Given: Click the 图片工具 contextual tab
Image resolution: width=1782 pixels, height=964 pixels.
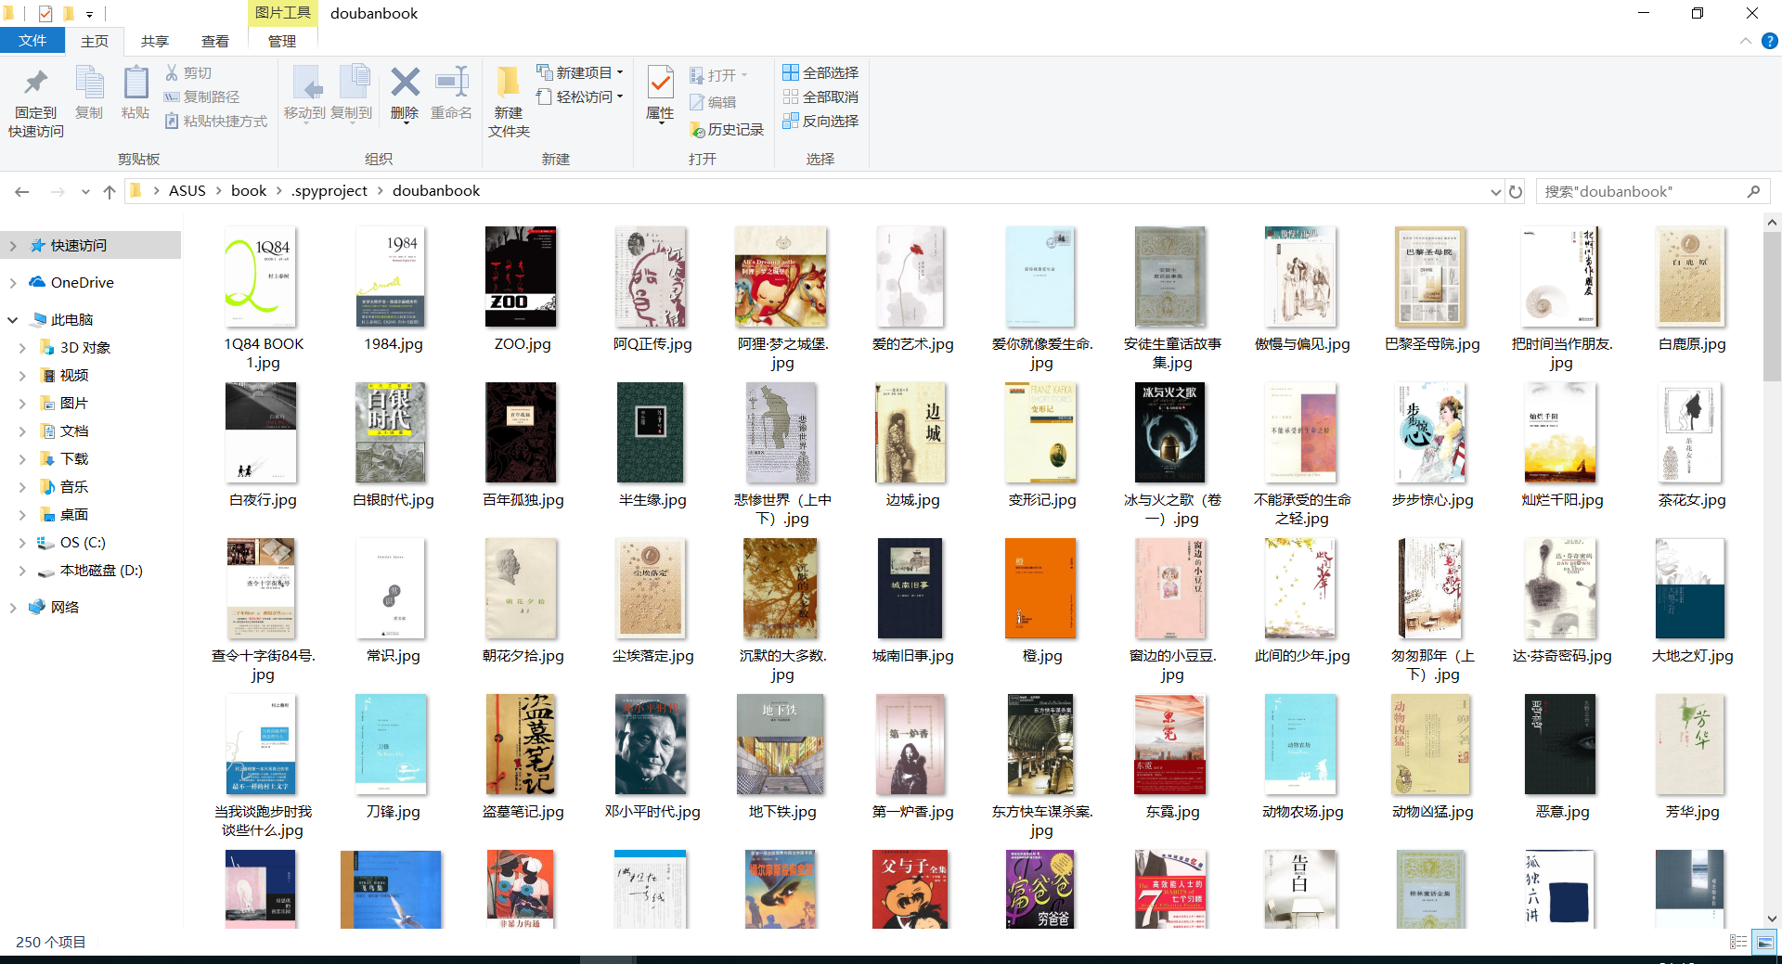Looking at the screenshot, I should pyautogui.click(x=282, y=13).
